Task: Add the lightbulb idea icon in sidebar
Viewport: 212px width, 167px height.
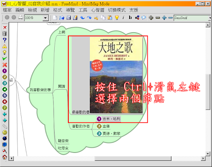Action: tap(5, 52)
